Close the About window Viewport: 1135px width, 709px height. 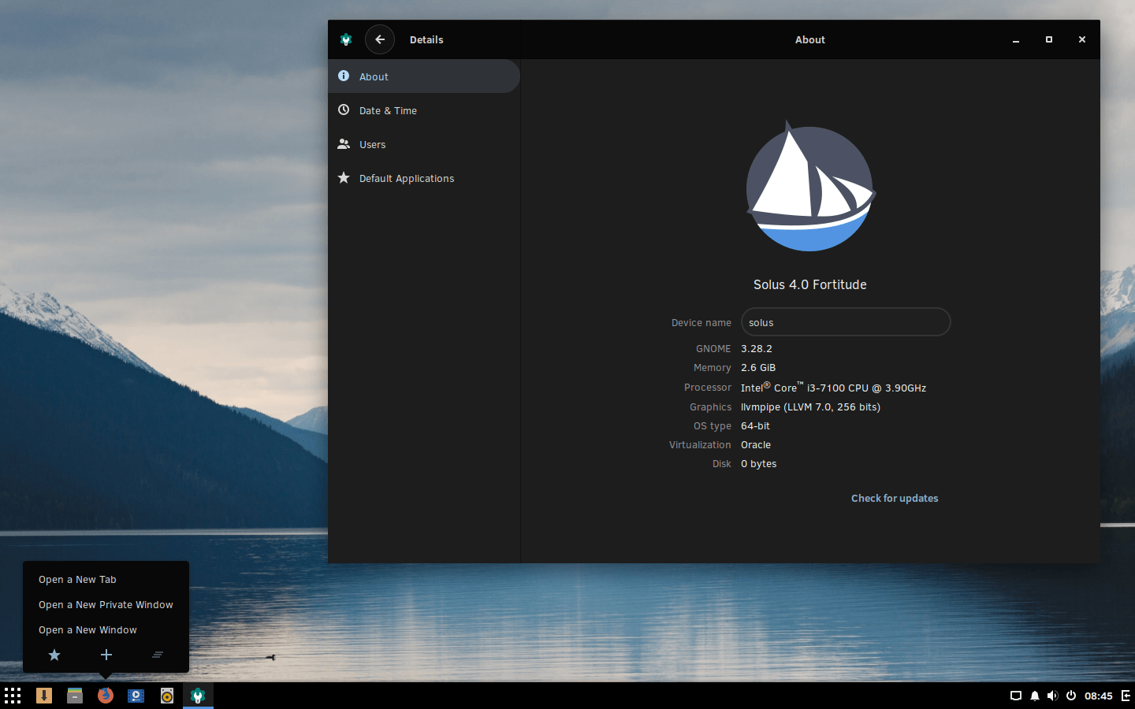(1082, 39)
